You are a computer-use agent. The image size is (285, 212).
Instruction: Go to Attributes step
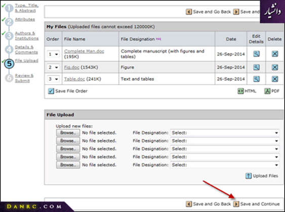(25, 19)
